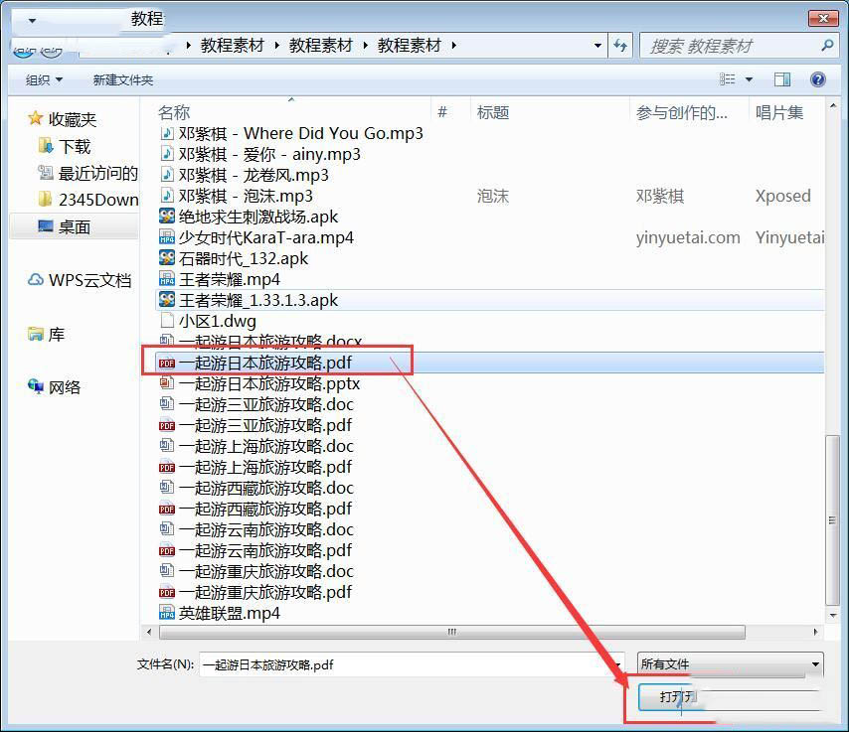Select 一起游三亚旅游攻略.doc file icon

click(167, 404)
